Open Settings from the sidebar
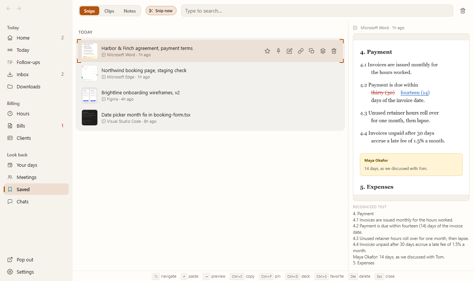 [36, 272]
